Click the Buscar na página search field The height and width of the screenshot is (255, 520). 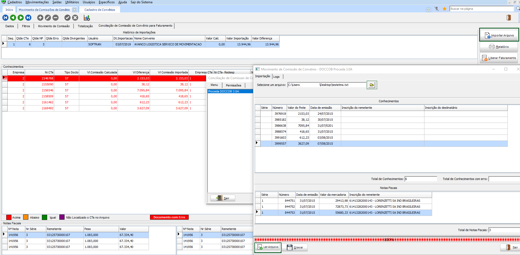coord(481,9)
